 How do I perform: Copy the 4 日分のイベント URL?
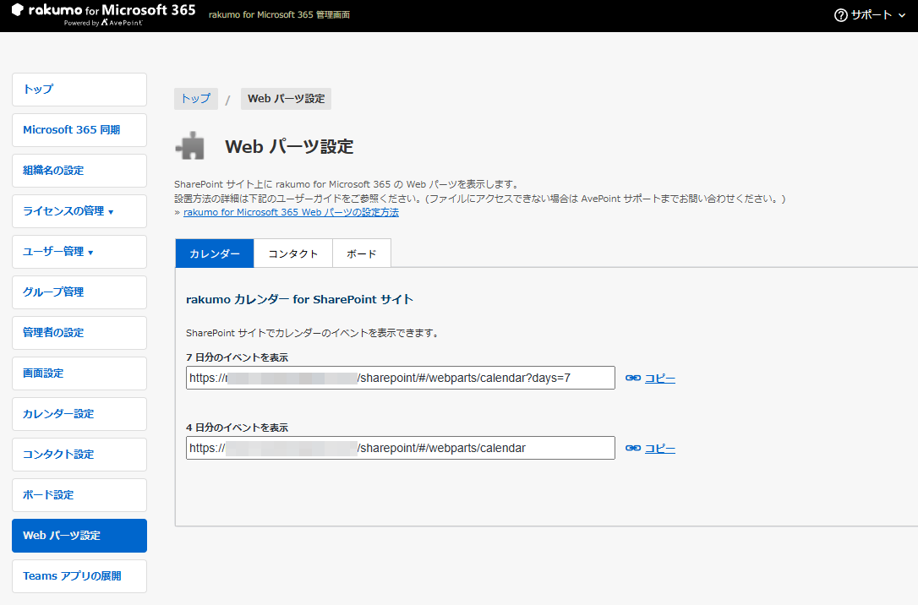(x=660, y=448)
